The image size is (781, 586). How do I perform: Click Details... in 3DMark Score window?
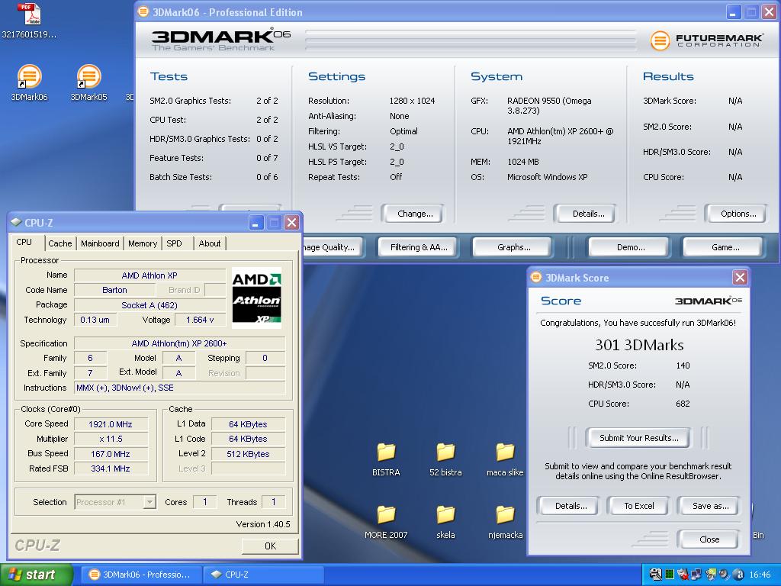(x=570, y=506)
